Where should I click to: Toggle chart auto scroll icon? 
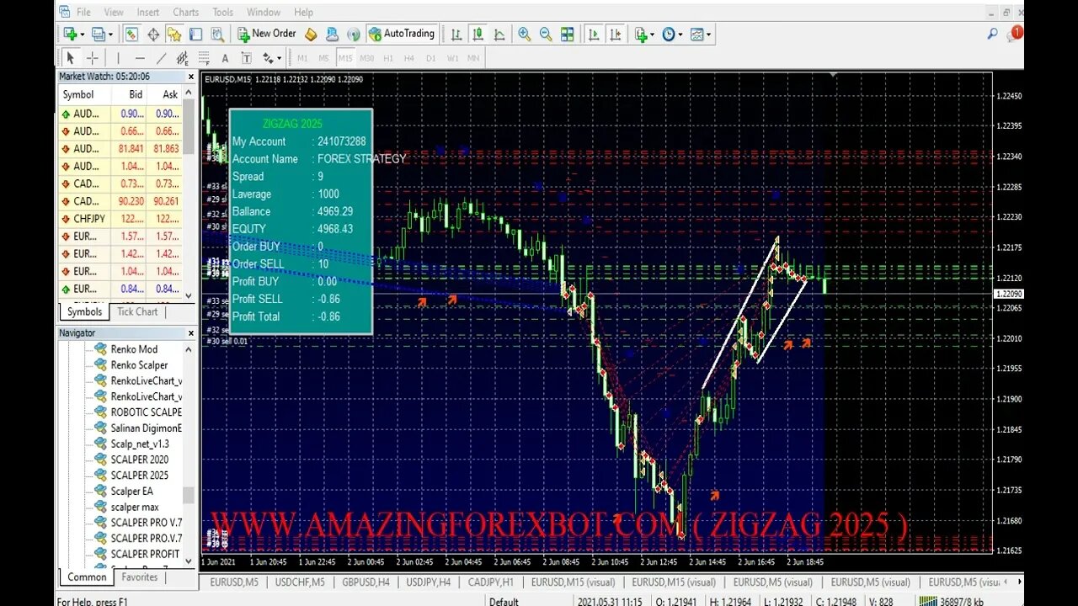(x=593, y=35)
